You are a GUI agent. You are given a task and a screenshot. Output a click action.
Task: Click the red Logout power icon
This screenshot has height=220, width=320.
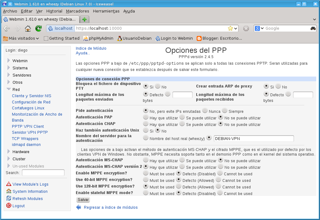pyautogui.click(x=9, y=205)
